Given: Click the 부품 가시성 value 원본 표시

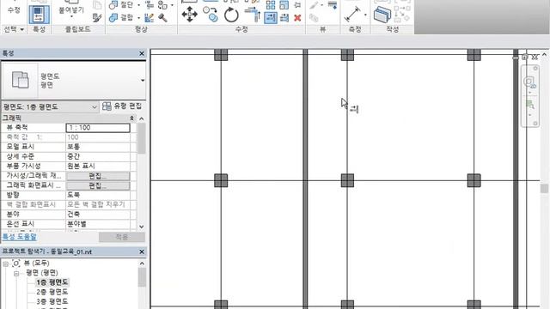Looking at the screenshot, I should (98, 166).
